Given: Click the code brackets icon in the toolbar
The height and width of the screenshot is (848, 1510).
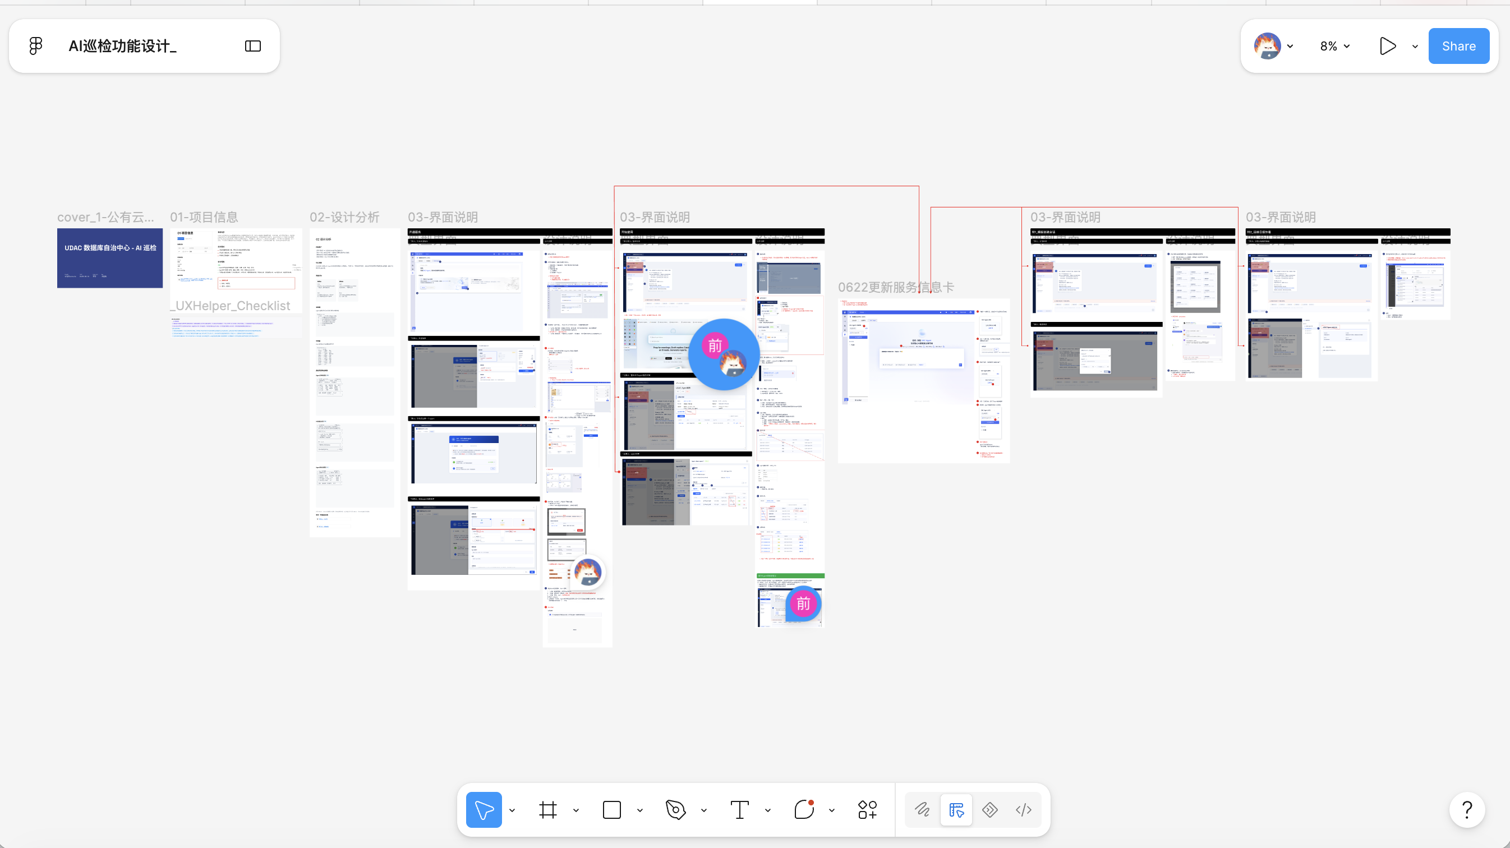Looking at the screenshot, I should point(1024,809).
